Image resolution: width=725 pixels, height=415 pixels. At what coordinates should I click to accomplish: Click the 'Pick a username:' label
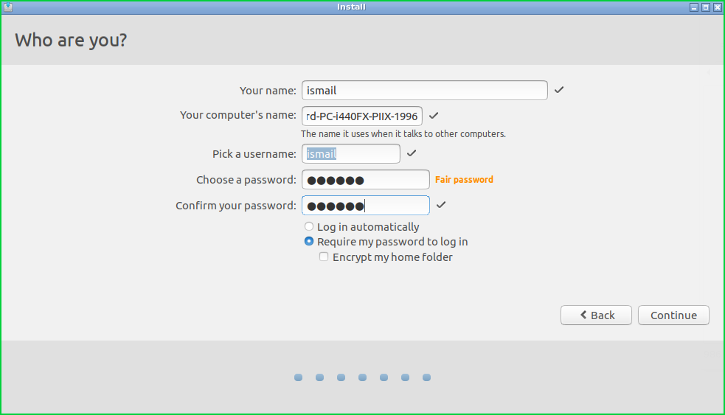point(254,154)
